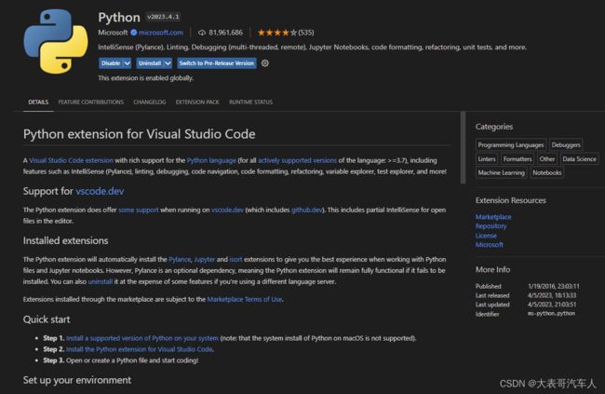
Task: Open the microsoft.com publisher link
Action: [161, 33]
